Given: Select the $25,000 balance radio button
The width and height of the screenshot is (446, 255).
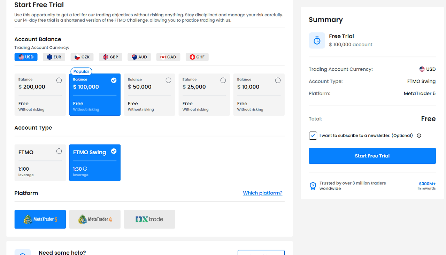Looking at the screenshot, I should point(223,80).
